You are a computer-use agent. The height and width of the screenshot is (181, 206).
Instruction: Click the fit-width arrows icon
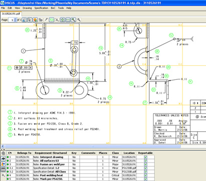(x=68, y=20)
